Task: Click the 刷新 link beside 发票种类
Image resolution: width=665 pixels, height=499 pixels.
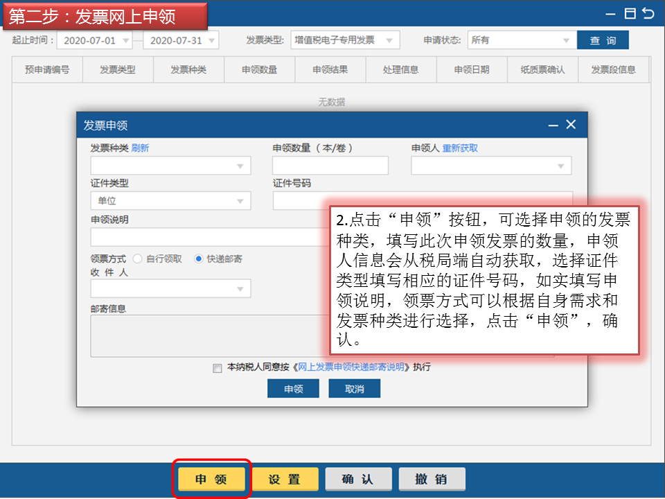Action: point(140,148)
